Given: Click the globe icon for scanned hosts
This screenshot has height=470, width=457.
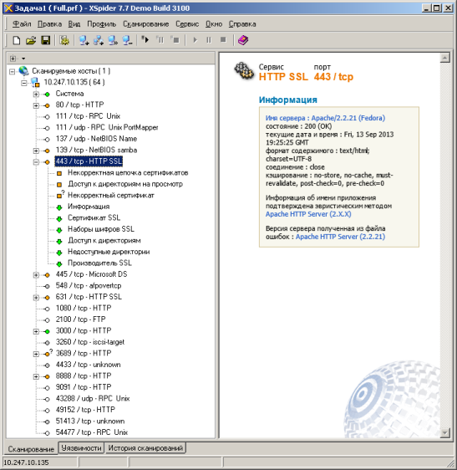Looking at the screenshot, I should [x=23, y=71].
